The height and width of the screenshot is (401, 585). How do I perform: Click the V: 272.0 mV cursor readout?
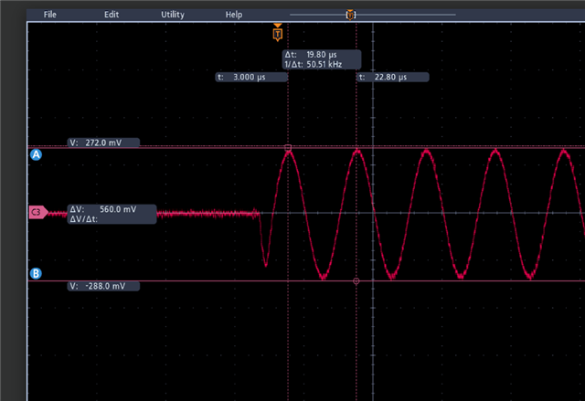[103, 142]
